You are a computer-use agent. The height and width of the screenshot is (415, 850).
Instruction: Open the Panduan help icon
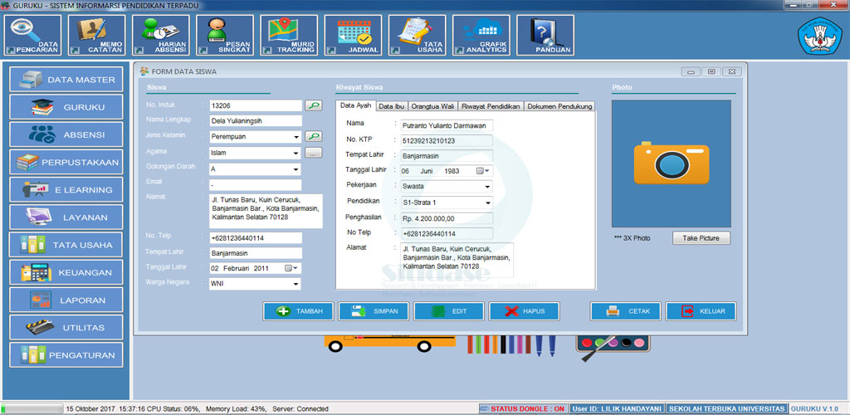[545, 36]
